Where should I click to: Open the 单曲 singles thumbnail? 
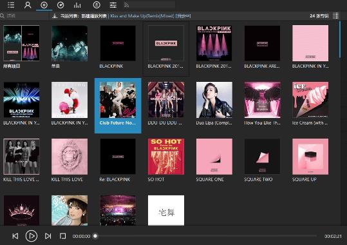70,43
